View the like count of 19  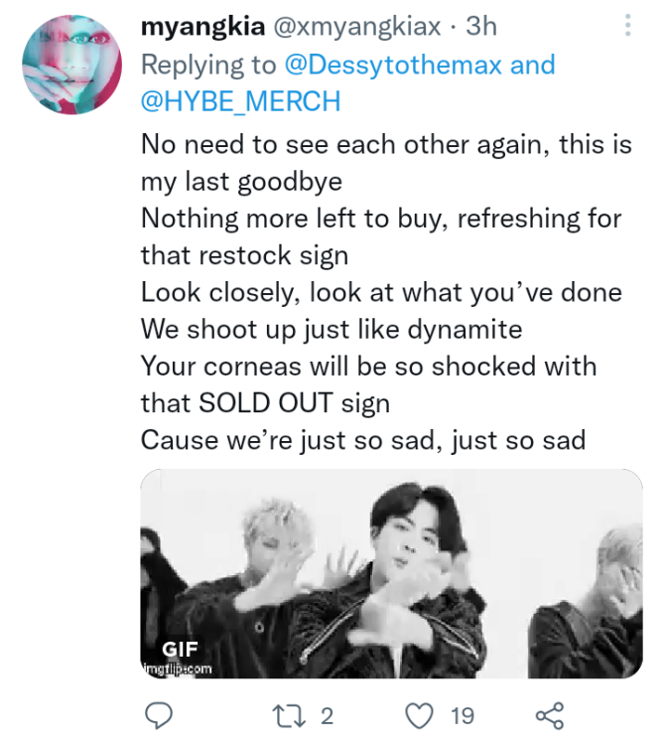463,716
